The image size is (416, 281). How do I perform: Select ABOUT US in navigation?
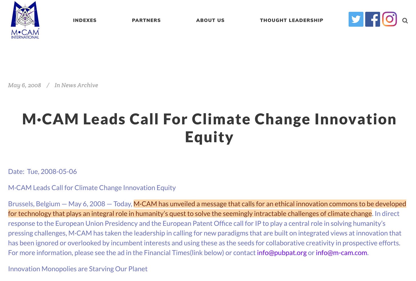(210, 20)
